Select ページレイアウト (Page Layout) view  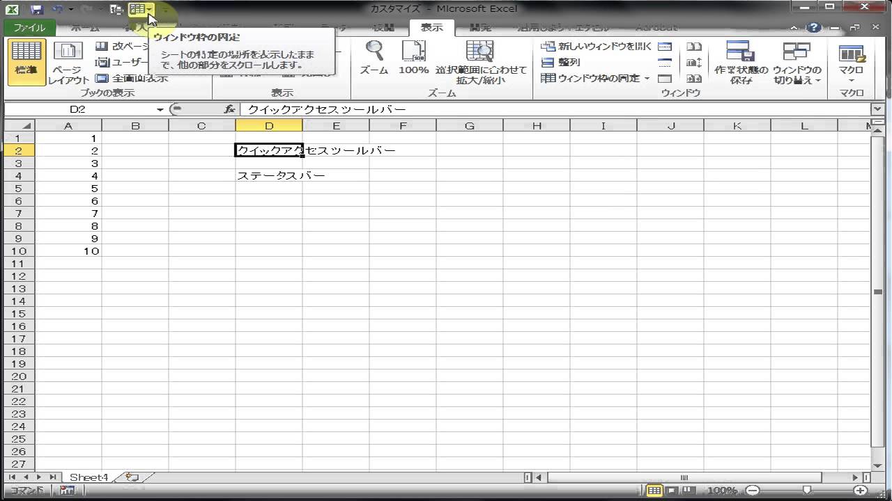68,62
